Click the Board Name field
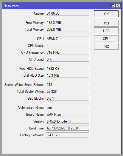The height and width of the screenshot is (156, 123). click(x=68, y=115)
